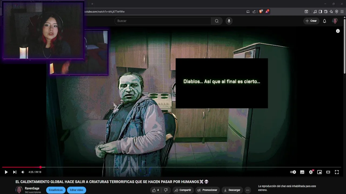346x194 pixels.
Task: Click the Descargar button
Action: 232,190
